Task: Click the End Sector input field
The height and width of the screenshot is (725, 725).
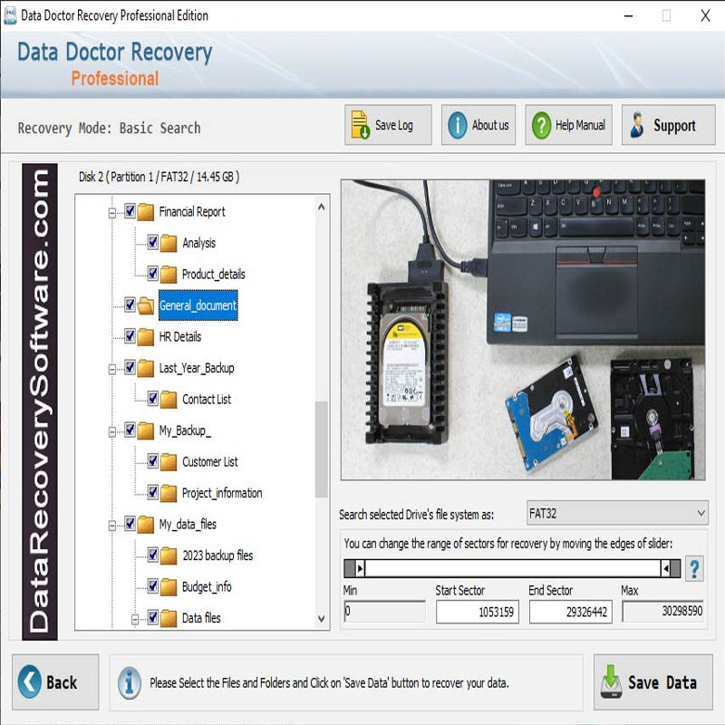Action: [x=571, y=612]
